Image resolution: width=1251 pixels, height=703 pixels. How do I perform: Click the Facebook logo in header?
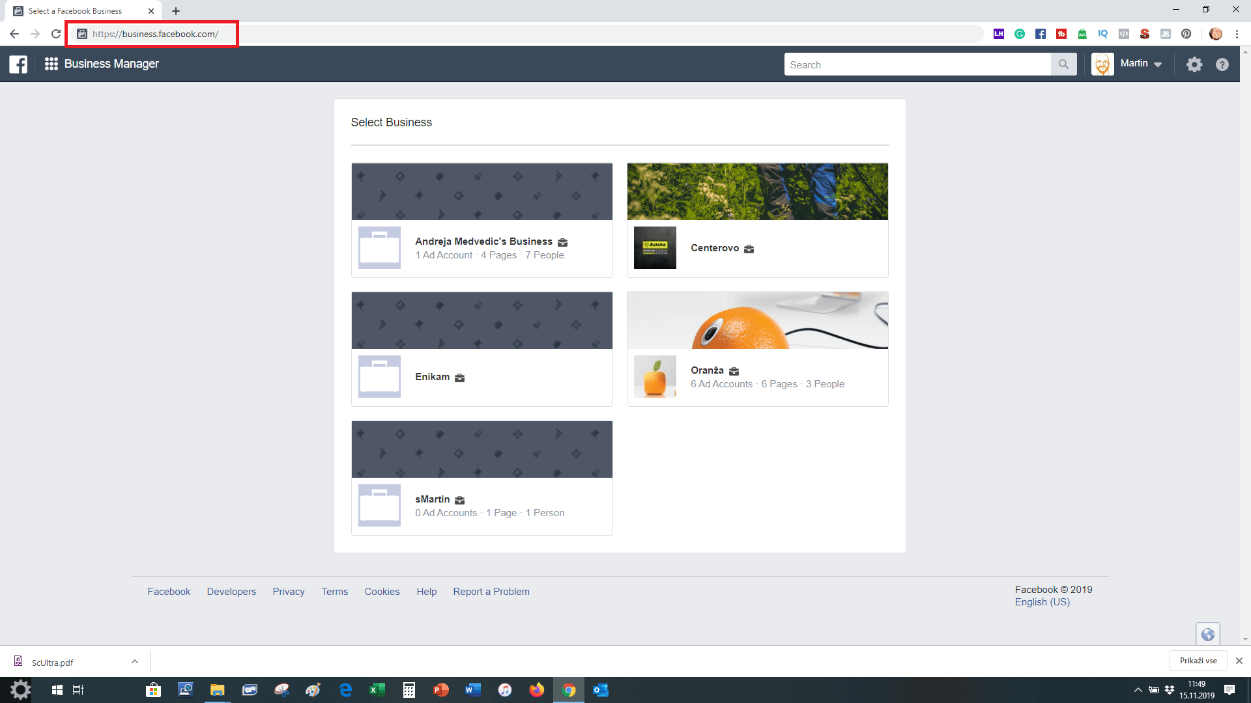[18, 64]
